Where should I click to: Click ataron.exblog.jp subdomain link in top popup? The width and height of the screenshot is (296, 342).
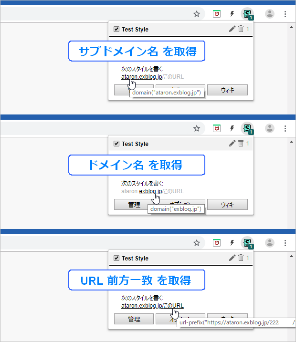point(142,77)
